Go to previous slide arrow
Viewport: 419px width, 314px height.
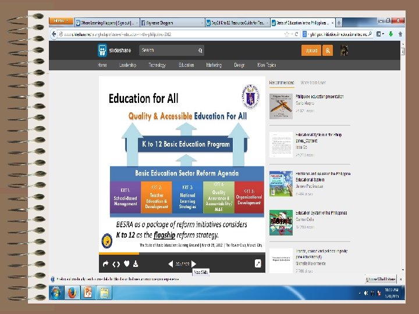171,264
